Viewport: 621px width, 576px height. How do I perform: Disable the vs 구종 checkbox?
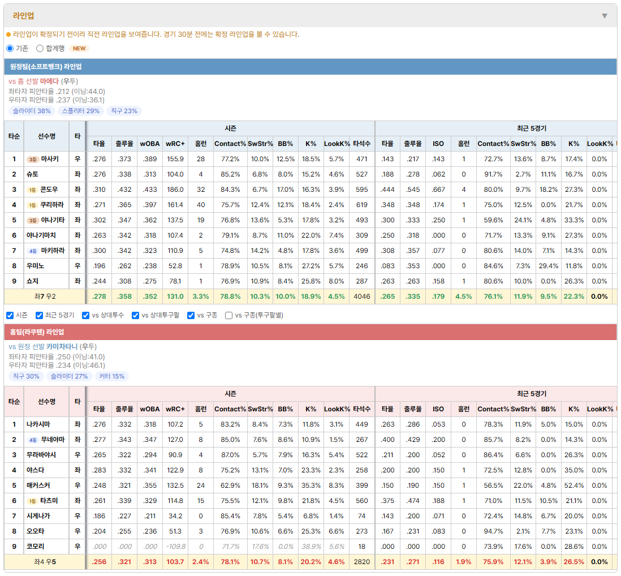pos(191,315)
